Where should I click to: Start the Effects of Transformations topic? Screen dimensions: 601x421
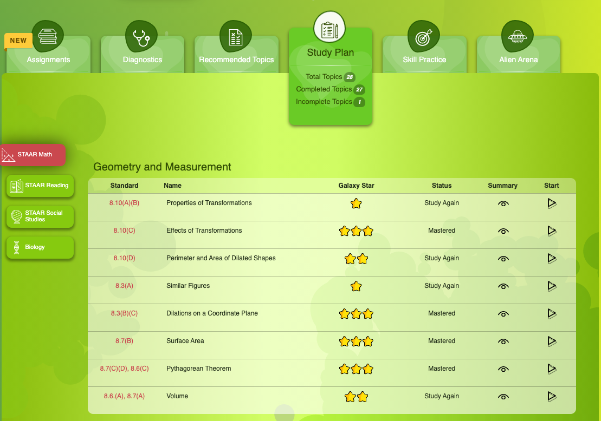(x=552, y=231)
